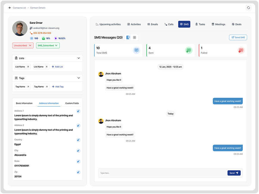Remove the first List Name chip

[x=28, y=67]
